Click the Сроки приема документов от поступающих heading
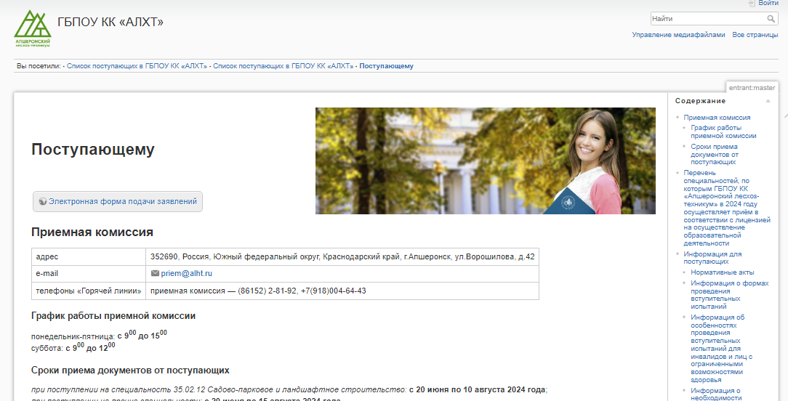788x401 pixels. pyautogui.click(x=130, y=370)
